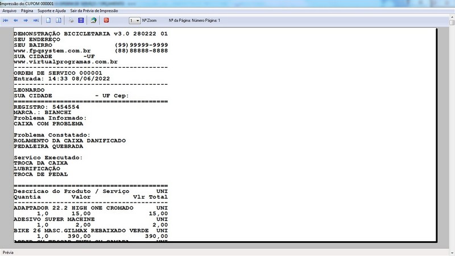Click MARCA.: BIANCHI line
The width and height of the screenshot is (455, 256).
click(x=42, y=113)
